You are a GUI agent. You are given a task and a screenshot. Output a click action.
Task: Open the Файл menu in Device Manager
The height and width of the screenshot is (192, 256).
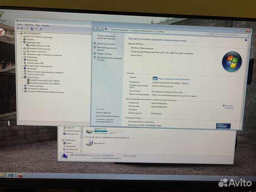click(x=20, y=25)
